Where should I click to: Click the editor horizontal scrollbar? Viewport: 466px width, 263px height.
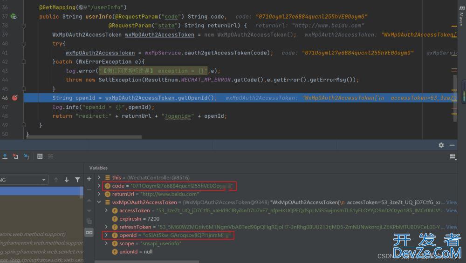[x=84, y=137]
